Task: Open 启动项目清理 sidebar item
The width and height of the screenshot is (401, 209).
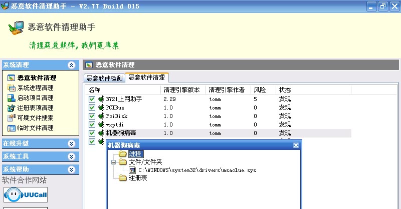Action: click(x=35, y=97)
